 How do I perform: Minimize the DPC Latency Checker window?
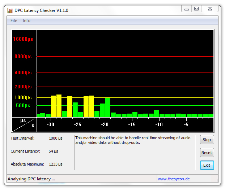coord(187,9)
